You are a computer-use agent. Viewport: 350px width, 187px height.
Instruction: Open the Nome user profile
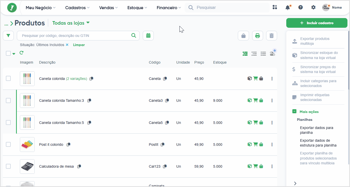click(332, 8)
